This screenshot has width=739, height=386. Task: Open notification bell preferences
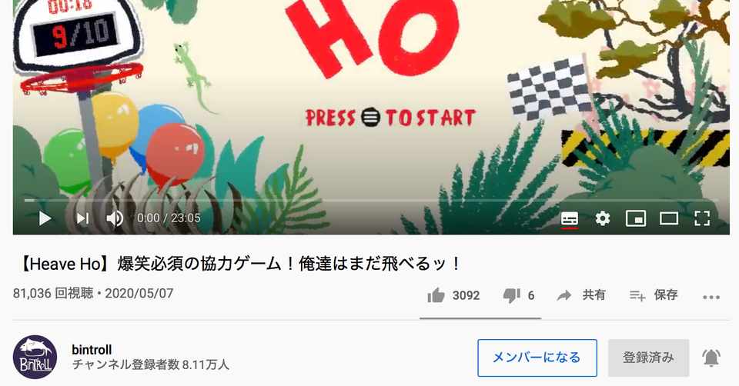point(711,358)
